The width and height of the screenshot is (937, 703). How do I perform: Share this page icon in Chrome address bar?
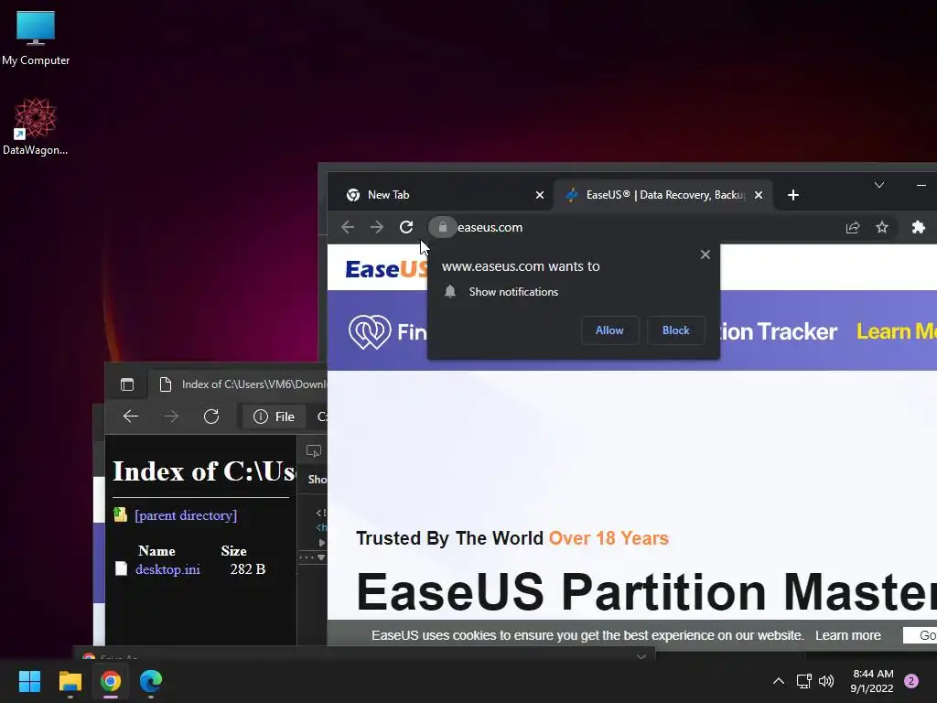[x=853, y=227]
